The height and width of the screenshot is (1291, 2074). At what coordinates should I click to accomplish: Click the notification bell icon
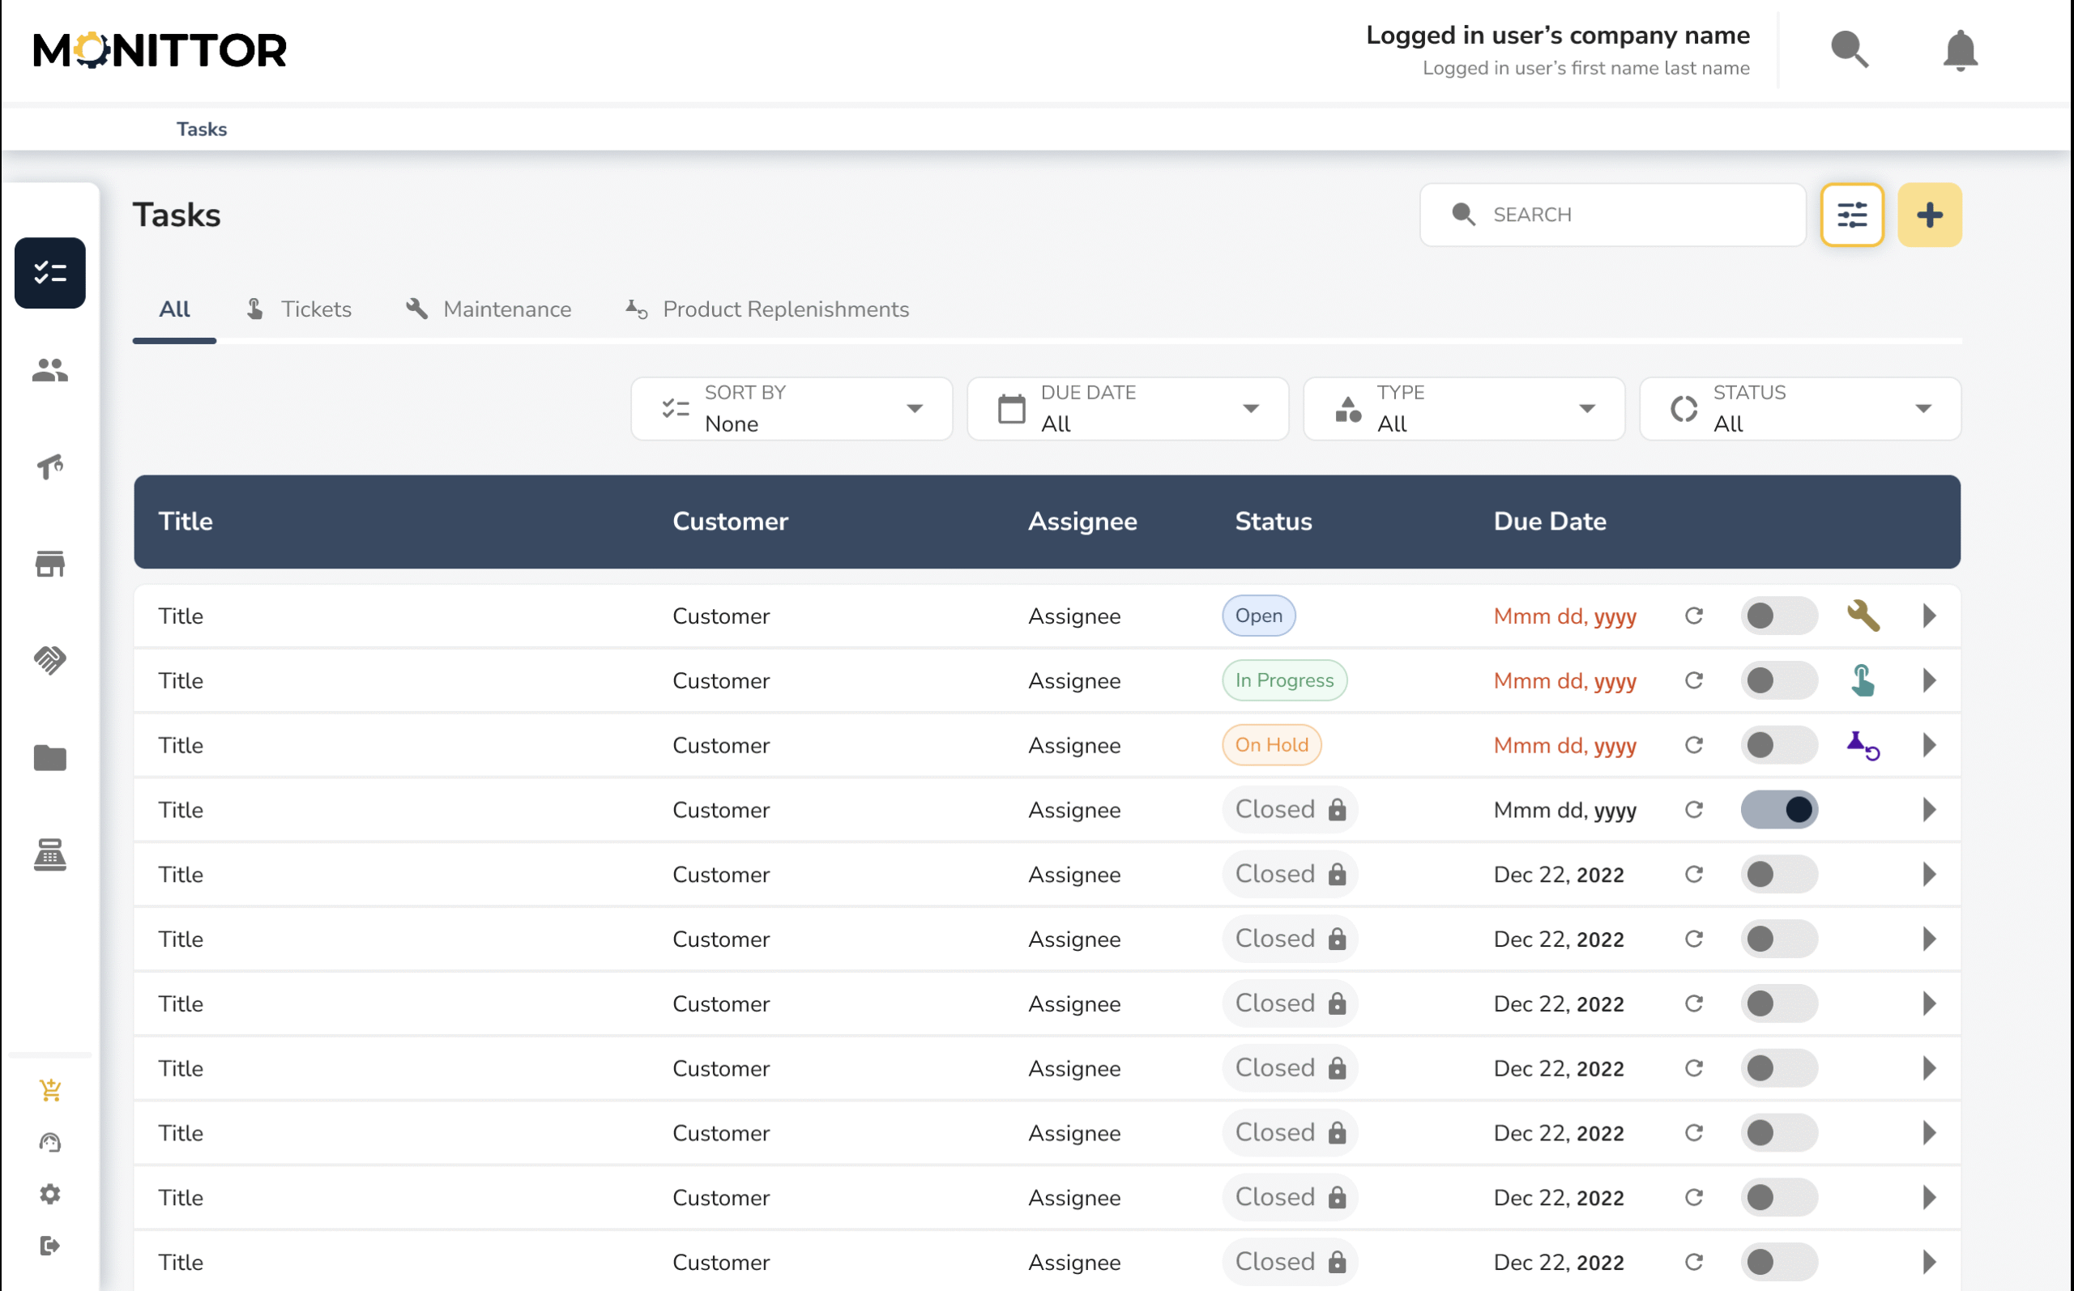[x=1960, y=50]
